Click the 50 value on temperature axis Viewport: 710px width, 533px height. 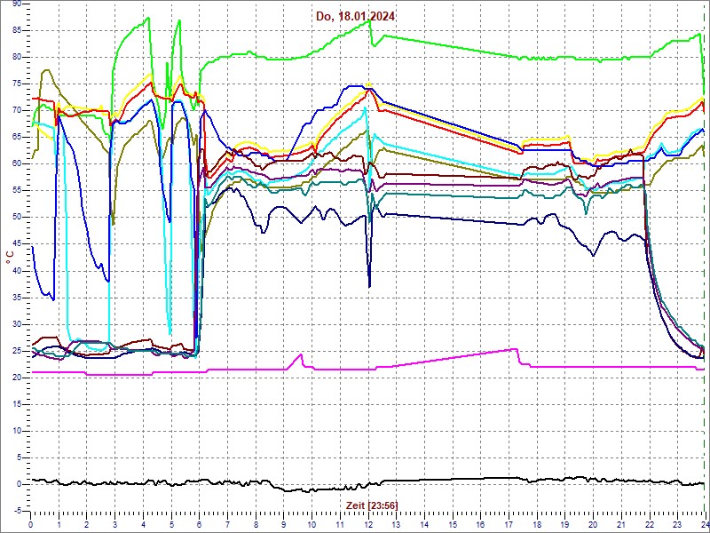(16, 218)
